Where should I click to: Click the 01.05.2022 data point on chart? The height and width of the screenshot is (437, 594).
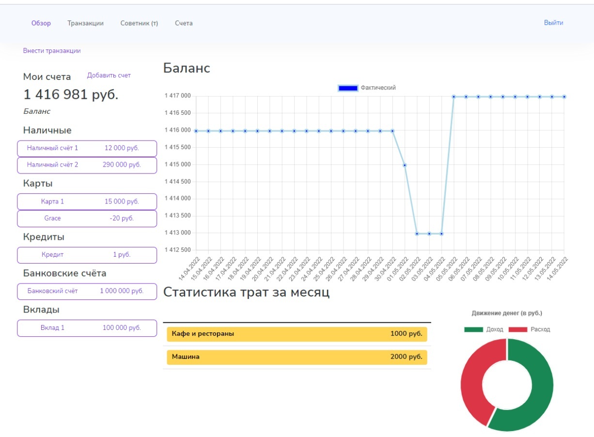[x=405, y=165]
